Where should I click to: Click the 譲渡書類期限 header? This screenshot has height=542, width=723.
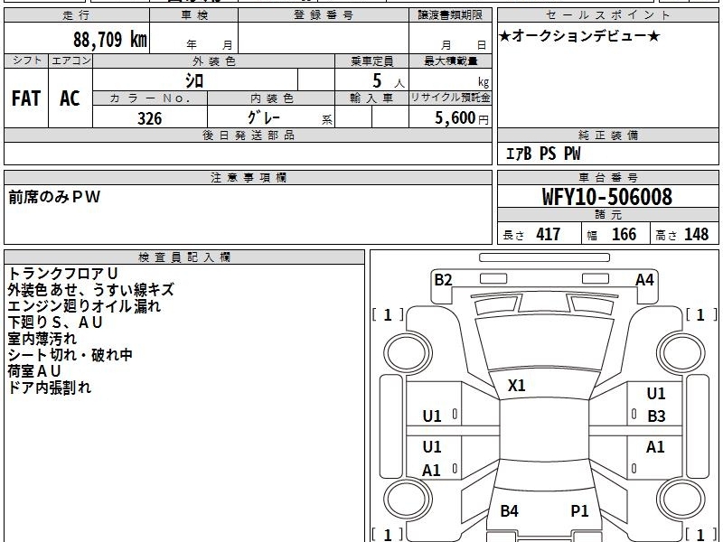coord(450,15)
